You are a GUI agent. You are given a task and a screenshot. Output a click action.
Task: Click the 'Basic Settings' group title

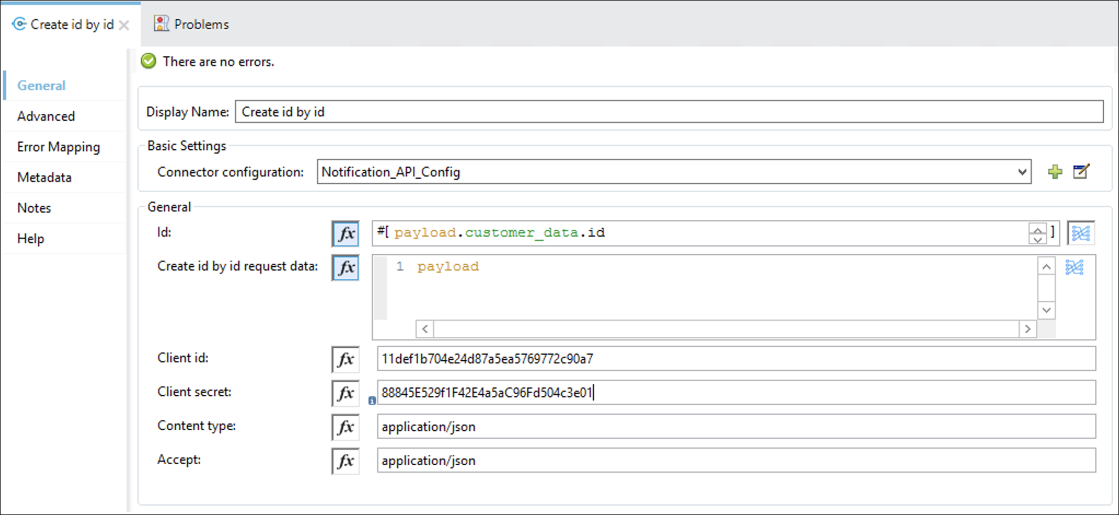point(187,146)
